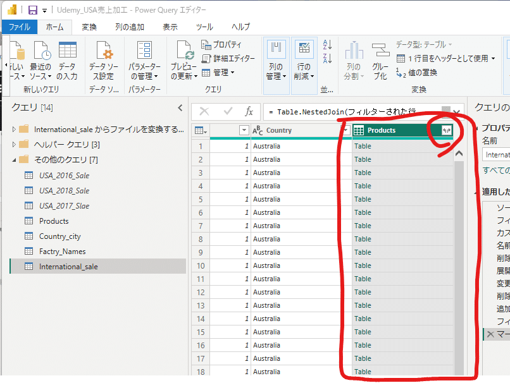The image size is (510, 383).
Task: Click Country column type ABC icon
Action: tap(258, 131)
